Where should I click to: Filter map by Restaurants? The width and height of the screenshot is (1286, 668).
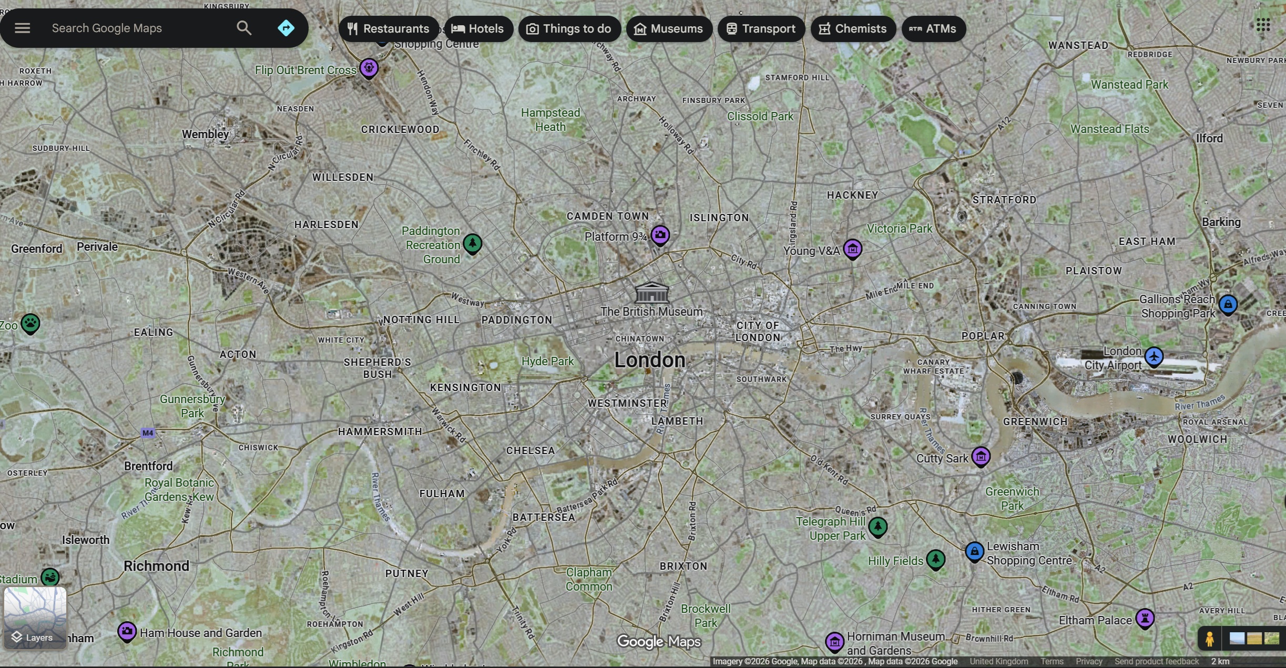pos(389,28)
